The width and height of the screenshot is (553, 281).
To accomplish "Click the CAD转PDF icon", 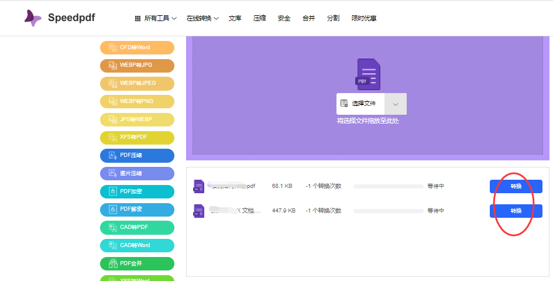I will point(112,227).
